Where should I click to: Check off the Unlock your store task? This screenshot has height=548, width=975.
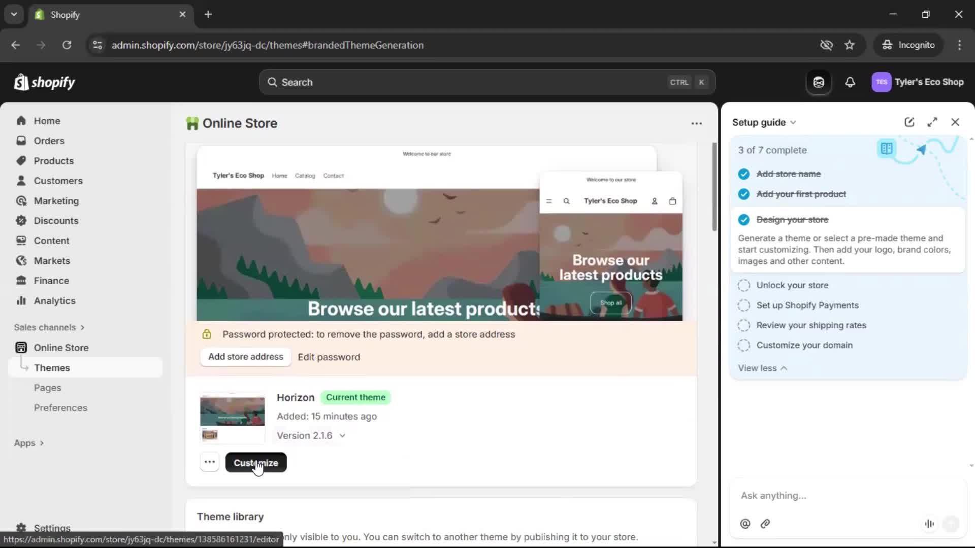(x=743, y=285)
